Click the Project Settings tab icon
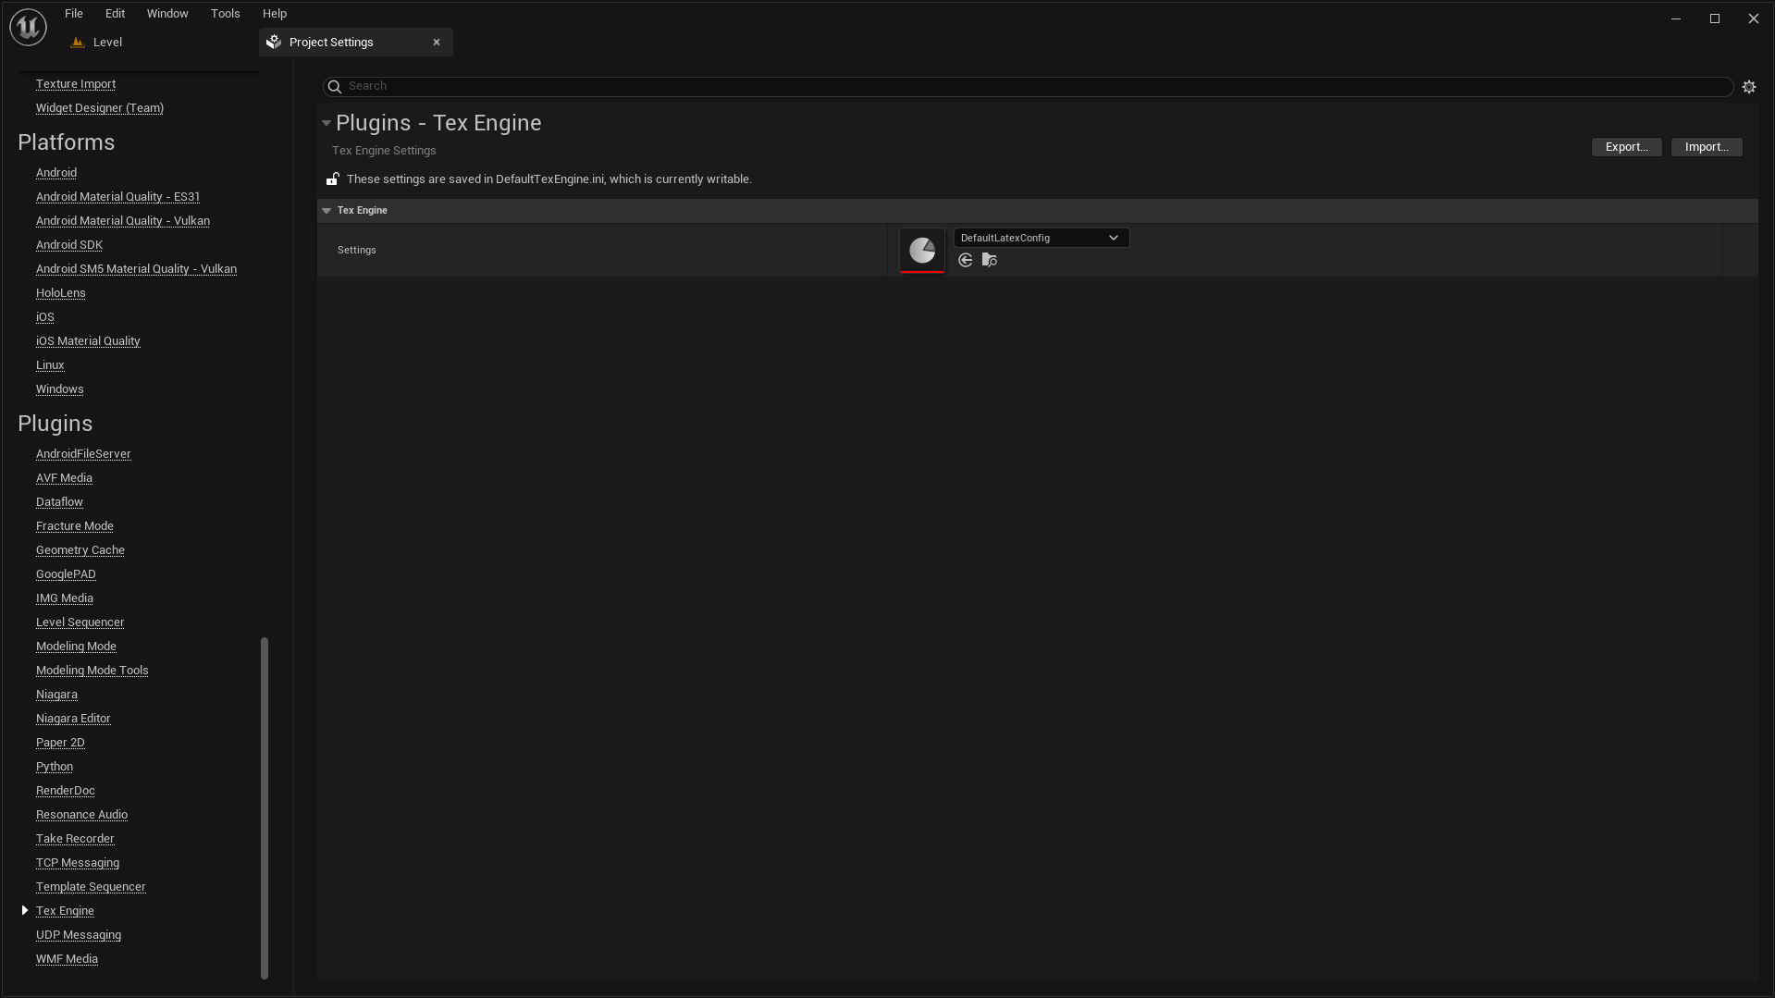1775x998 pixels. coord(274,42)
